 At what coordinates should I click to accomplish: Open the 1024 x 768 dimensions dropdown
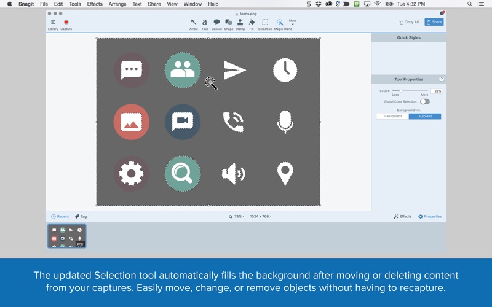tap(261, 217)
